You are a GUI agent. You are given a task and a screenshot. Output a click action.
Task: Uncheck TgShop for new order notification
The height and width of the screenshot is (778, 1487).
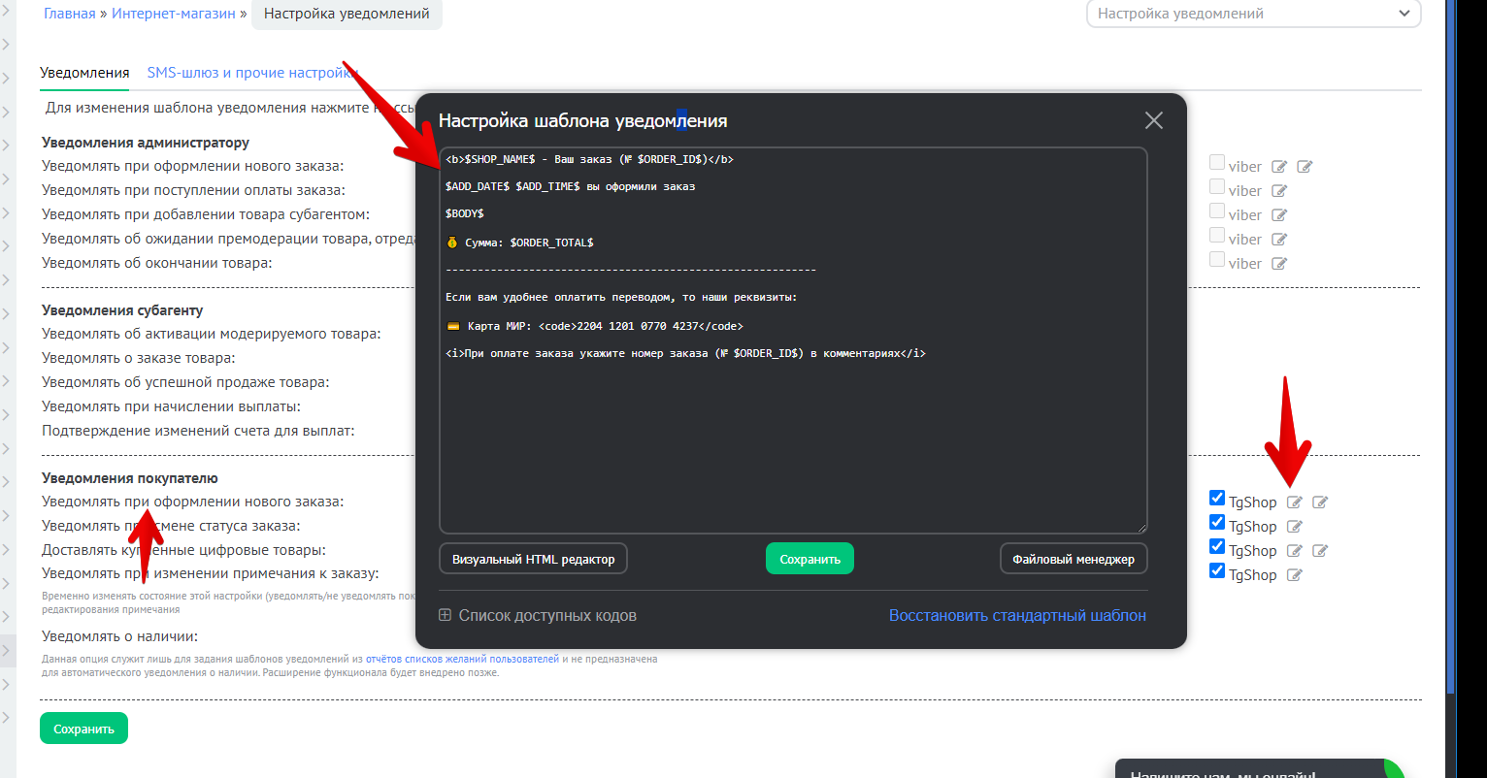click(x=1217, y=499)
